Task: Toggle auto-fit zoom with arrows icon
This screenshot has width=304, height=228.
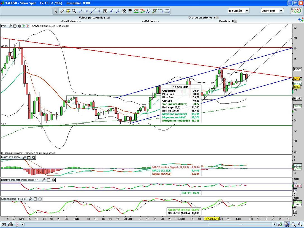Action: tap(287, 224)
